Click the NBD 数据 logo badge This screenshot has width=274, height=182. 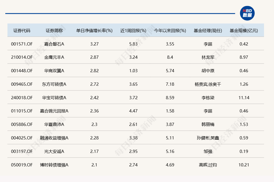point(247,12)
